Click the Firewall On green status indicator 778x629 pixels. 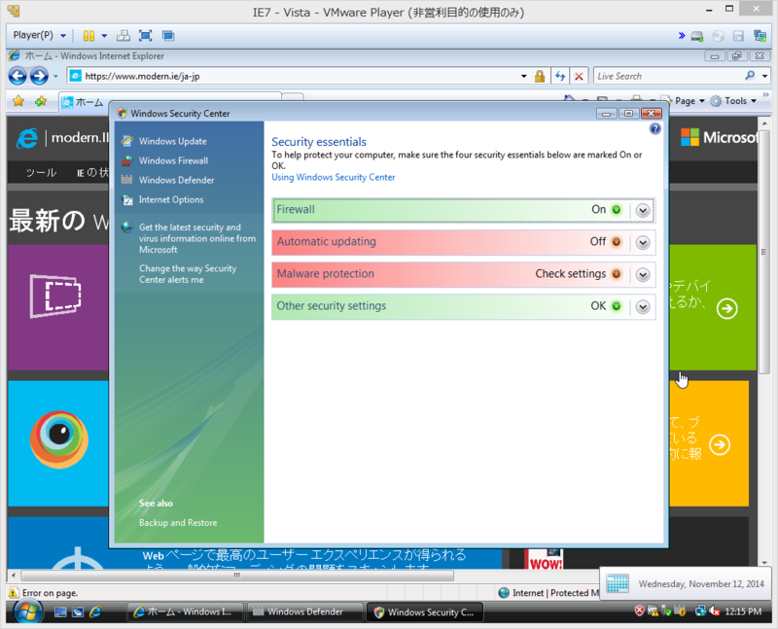click(617, 210)
